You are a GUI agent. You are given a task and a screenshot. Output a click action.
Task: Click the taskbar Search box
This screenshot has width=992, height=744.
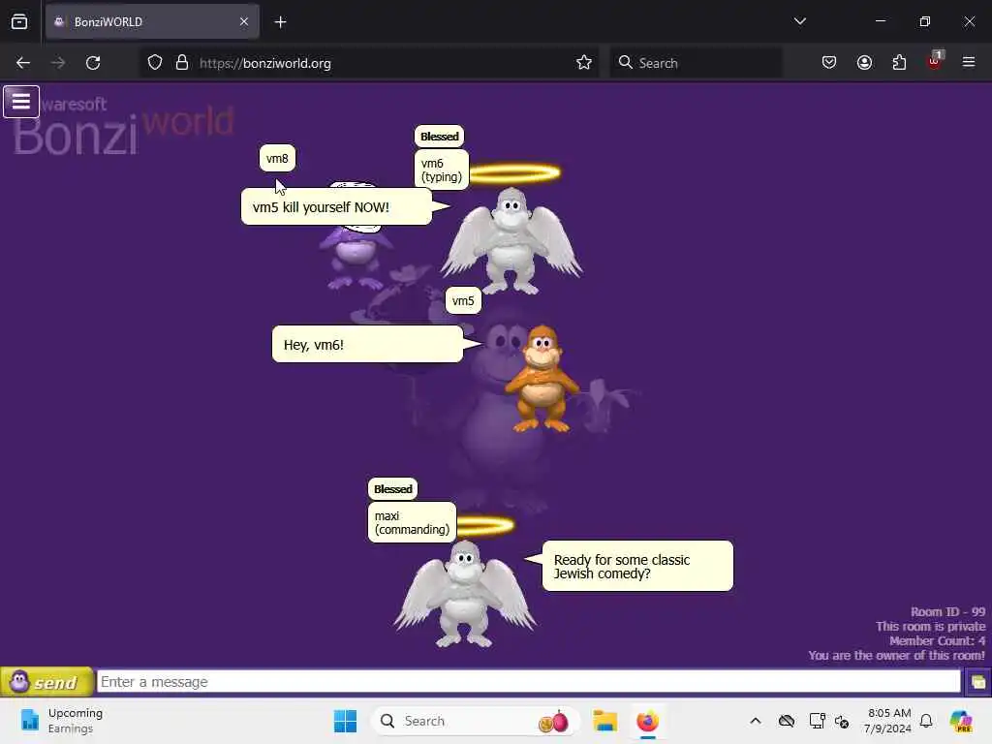click(476, 721)
